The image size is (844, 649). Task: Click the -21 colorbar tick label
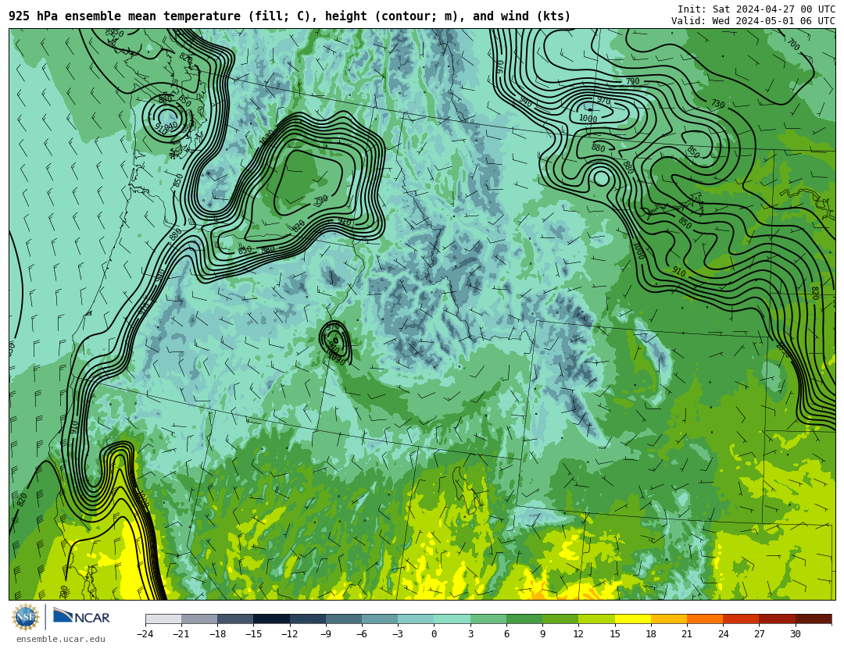pos(181,634)
